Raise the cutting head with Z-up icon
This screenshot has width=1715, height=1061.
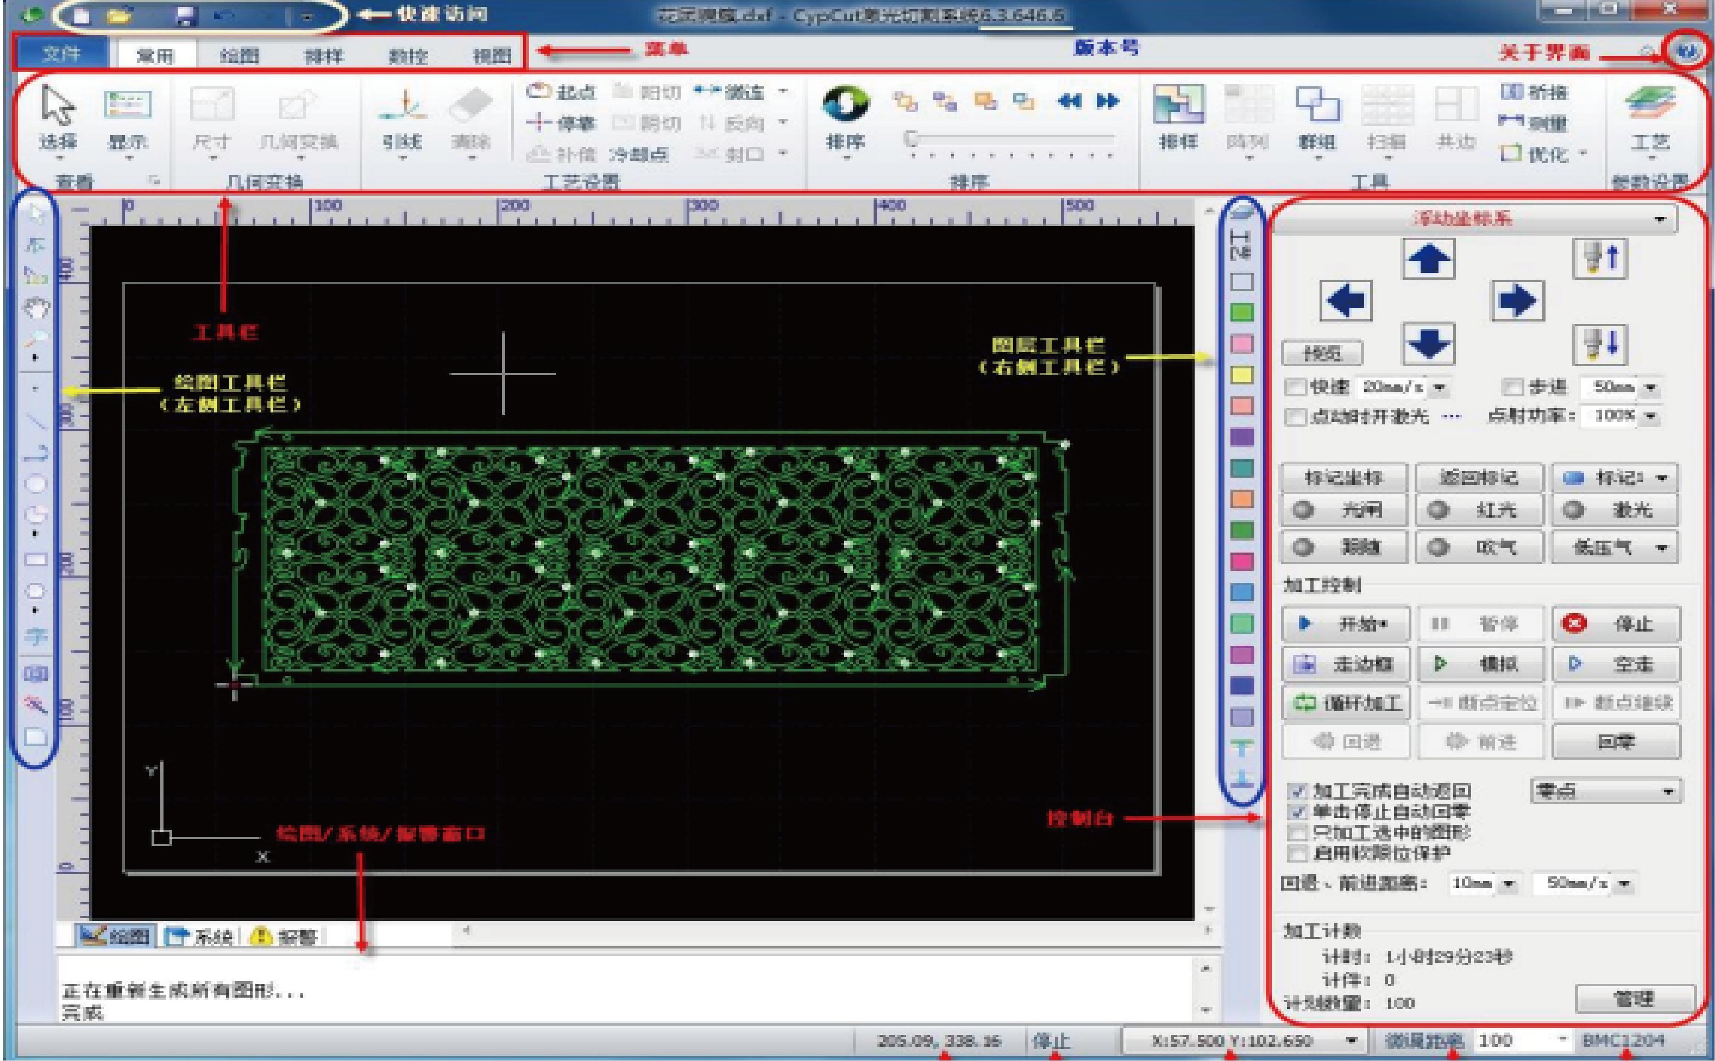pos(1601,259)
